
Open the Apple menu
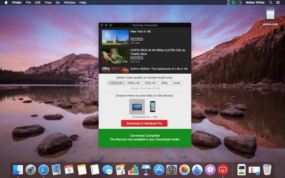click(6, 2)
